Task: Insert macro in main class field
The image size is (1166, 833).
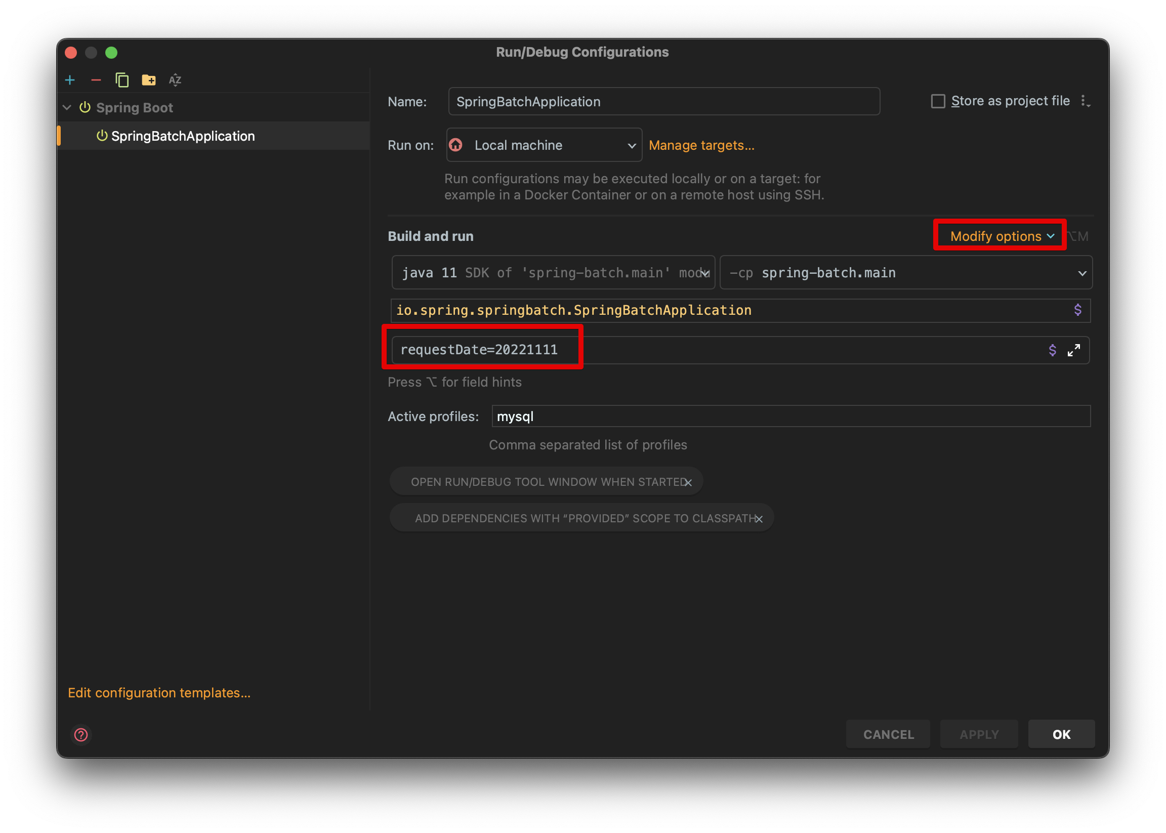Action: point(1077,310)
